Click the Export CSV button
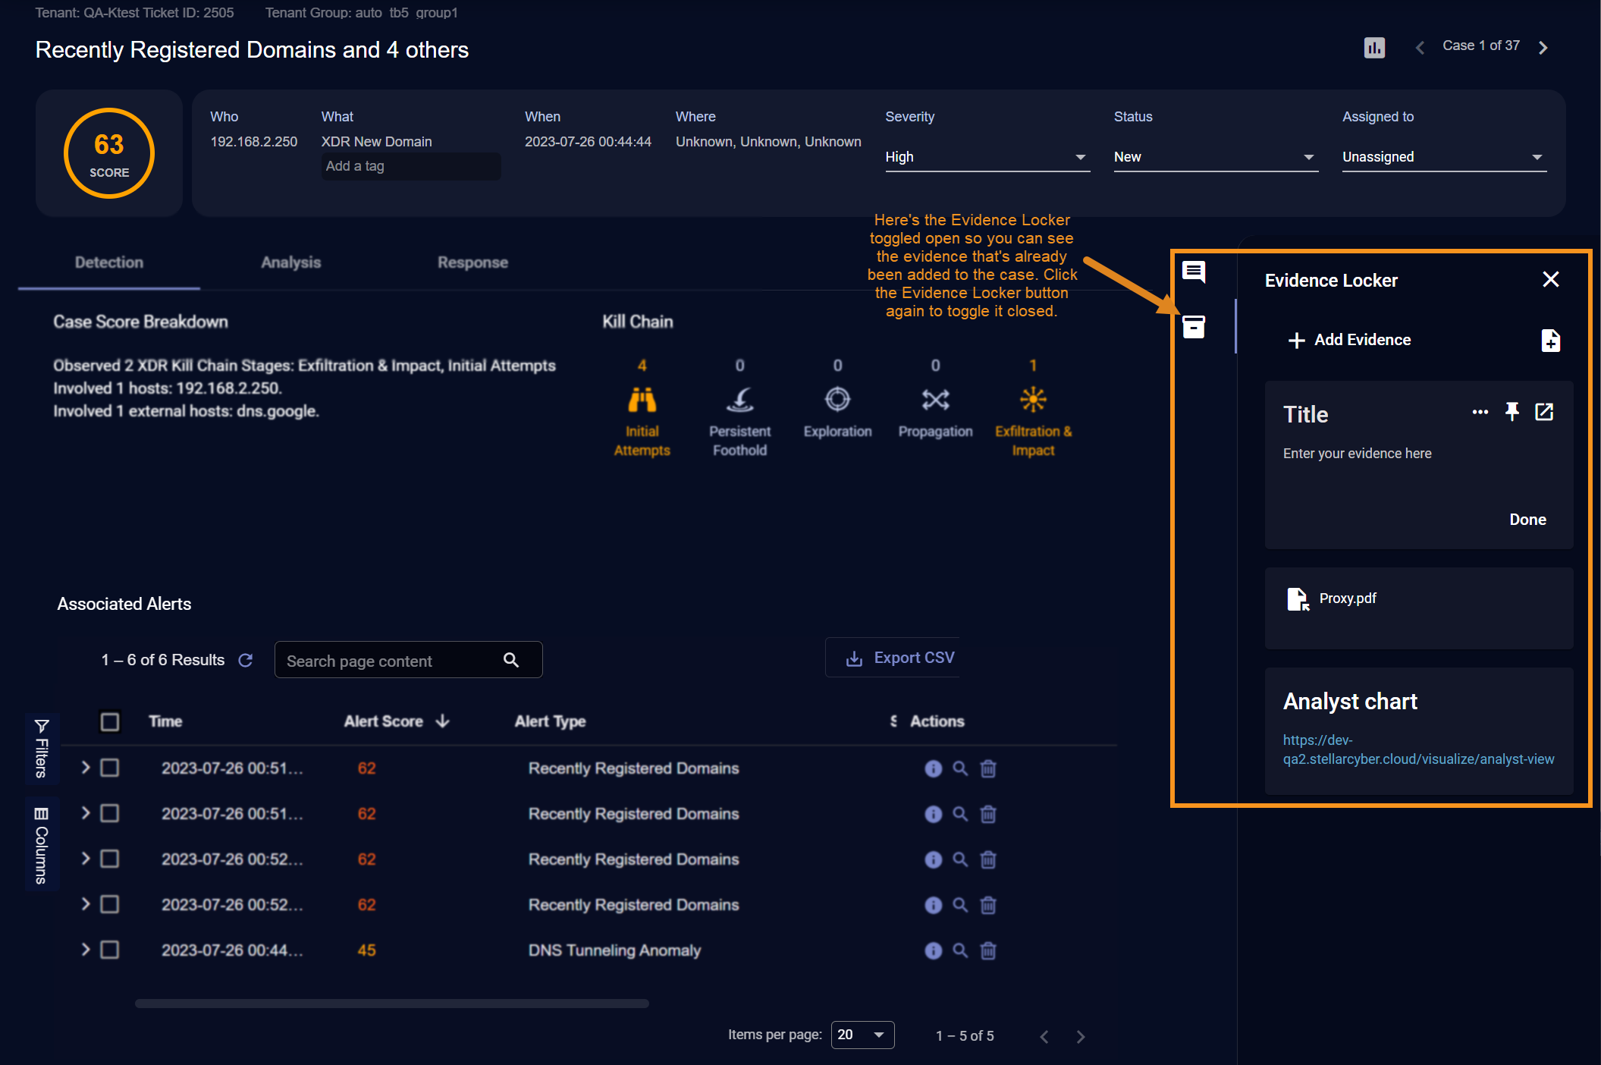Viewport: 1601px width, 1065px height. (x=899, y=658)
